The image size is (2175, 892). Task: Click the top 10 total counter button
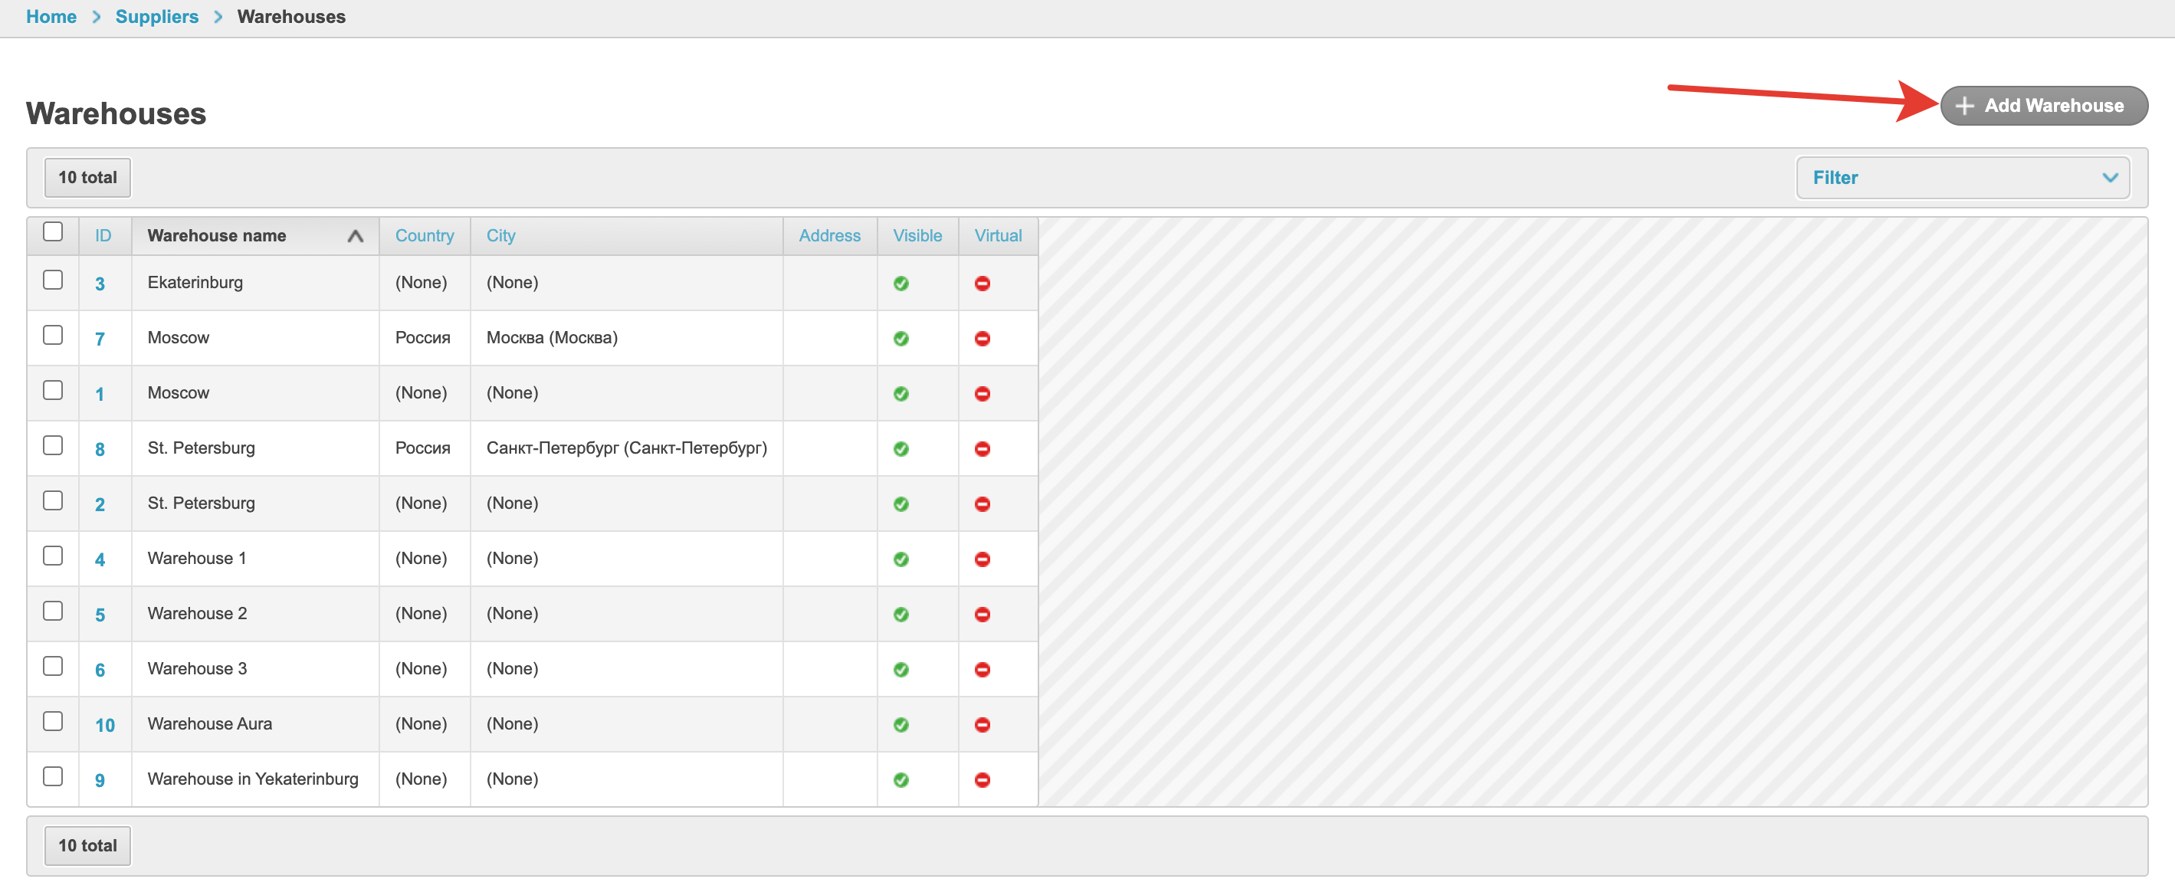click(87, 178)
